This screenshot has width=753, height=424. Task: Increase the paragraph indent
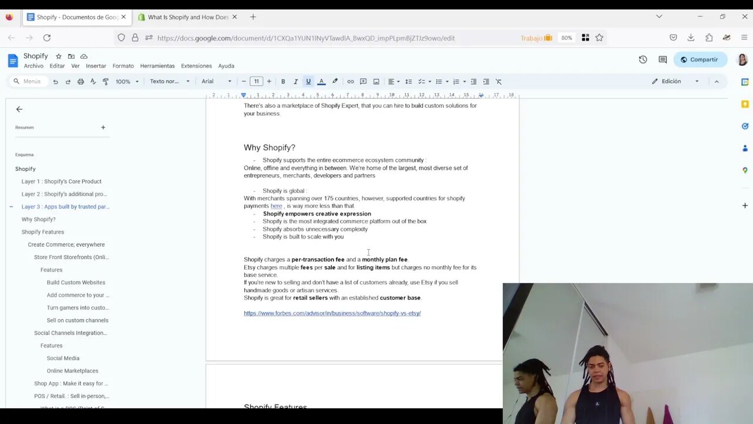point(486,81)
